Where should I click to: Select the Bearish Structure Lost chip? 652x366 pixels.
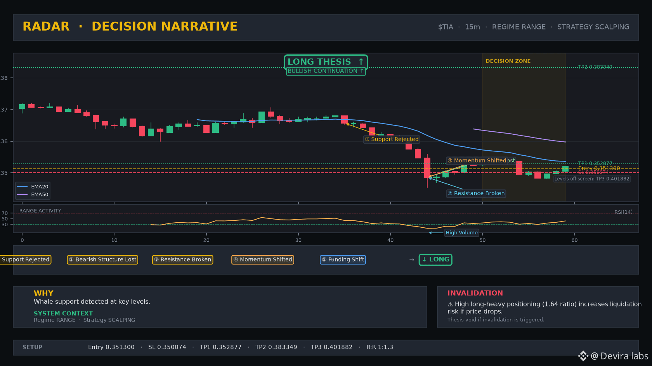[103, 259]
